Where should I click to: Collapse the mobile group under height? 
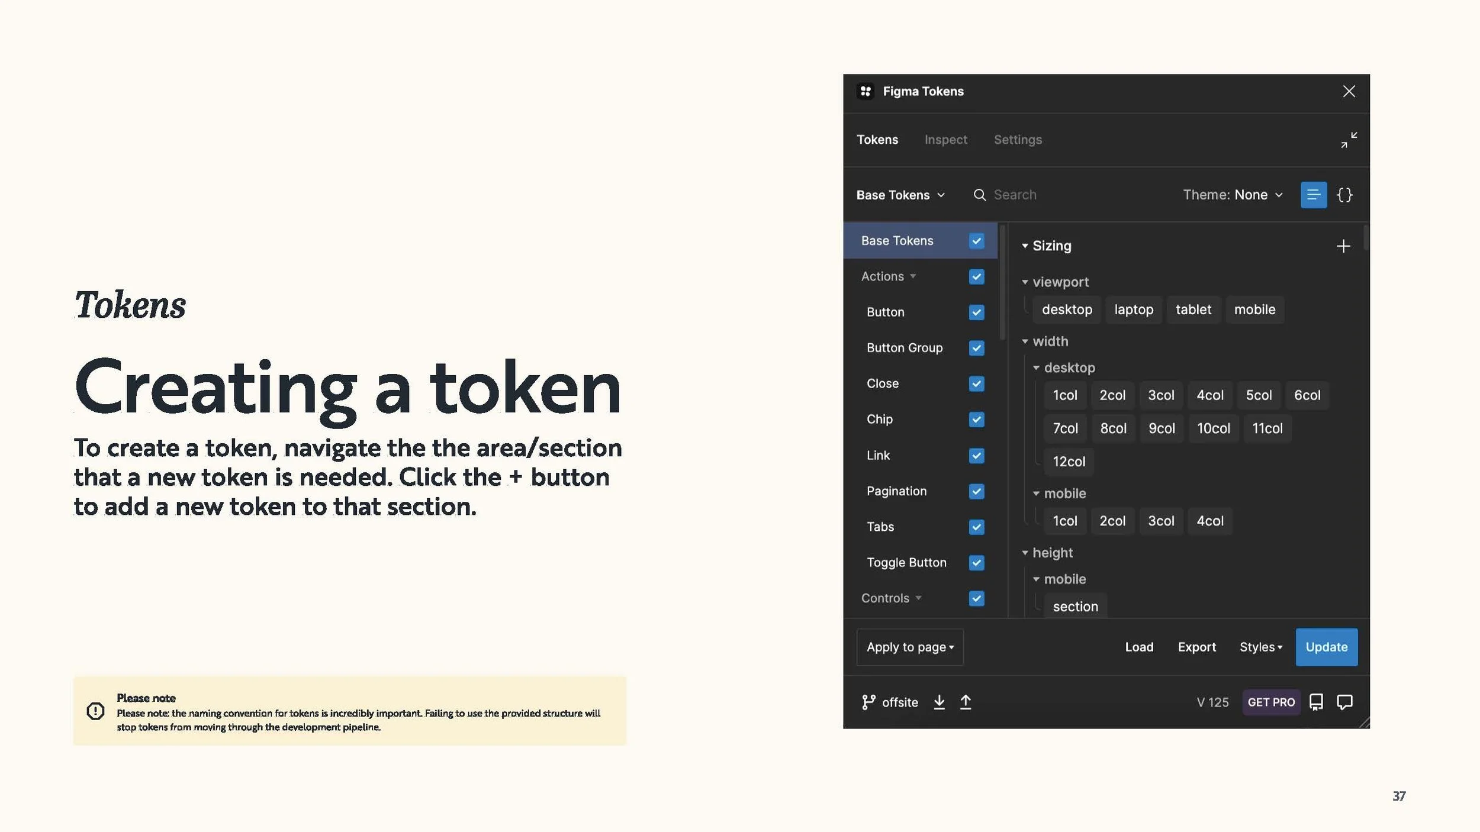coord(1036,579)
